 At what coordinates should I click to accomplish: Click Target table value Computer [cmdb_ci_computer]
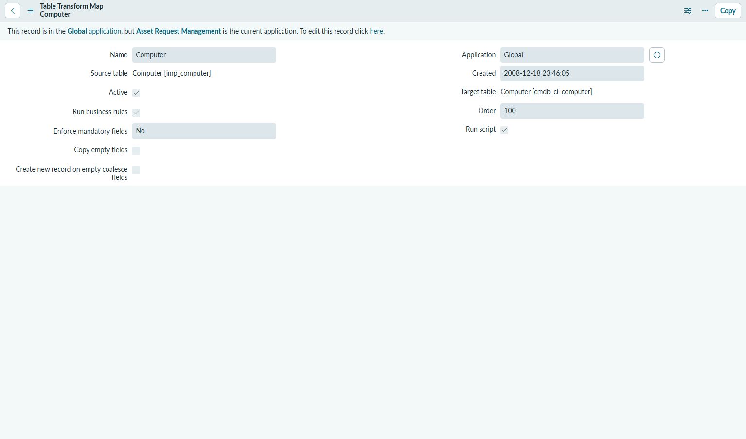tap(546, 92)
